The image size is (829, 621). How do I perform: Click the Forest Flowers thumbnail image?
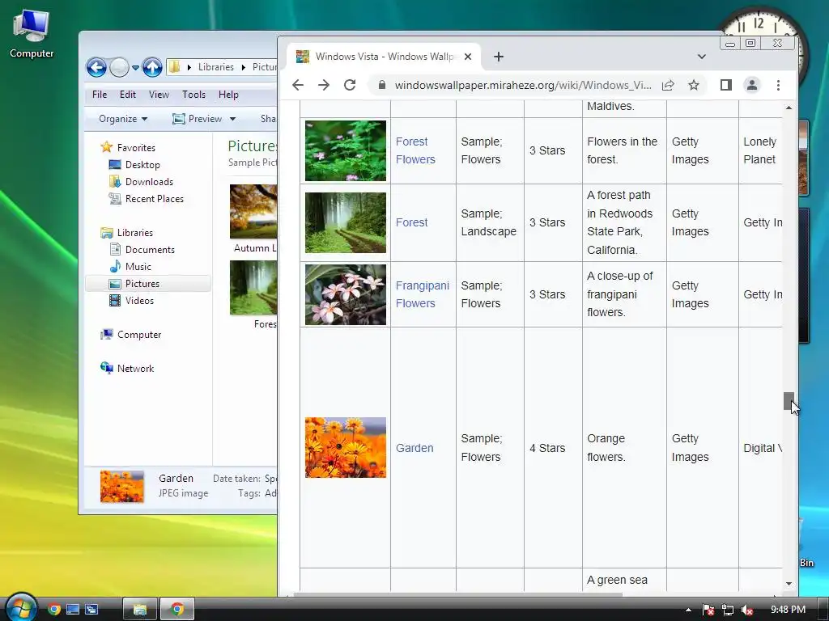tap(345, 150)
